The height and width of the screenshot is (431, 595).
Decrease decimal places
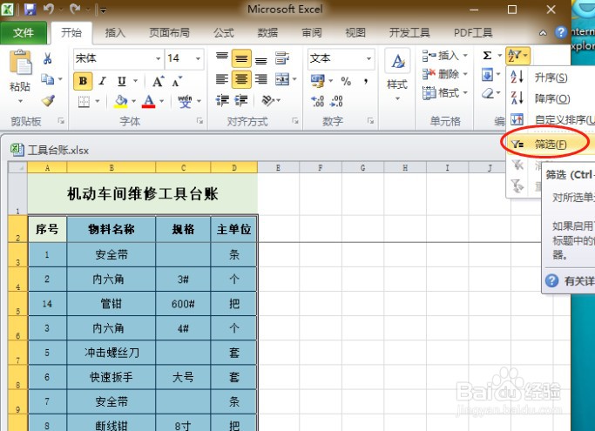[336, 101]
